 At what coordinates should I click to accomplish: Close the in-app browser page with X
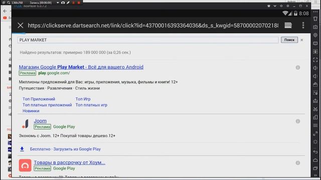tap(20, 25)
